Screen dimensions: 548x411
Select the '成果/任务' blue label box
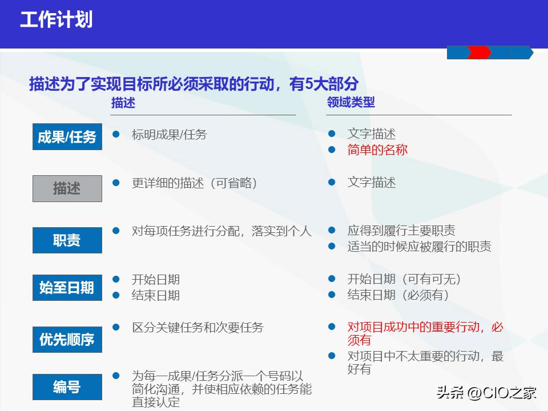67,136
